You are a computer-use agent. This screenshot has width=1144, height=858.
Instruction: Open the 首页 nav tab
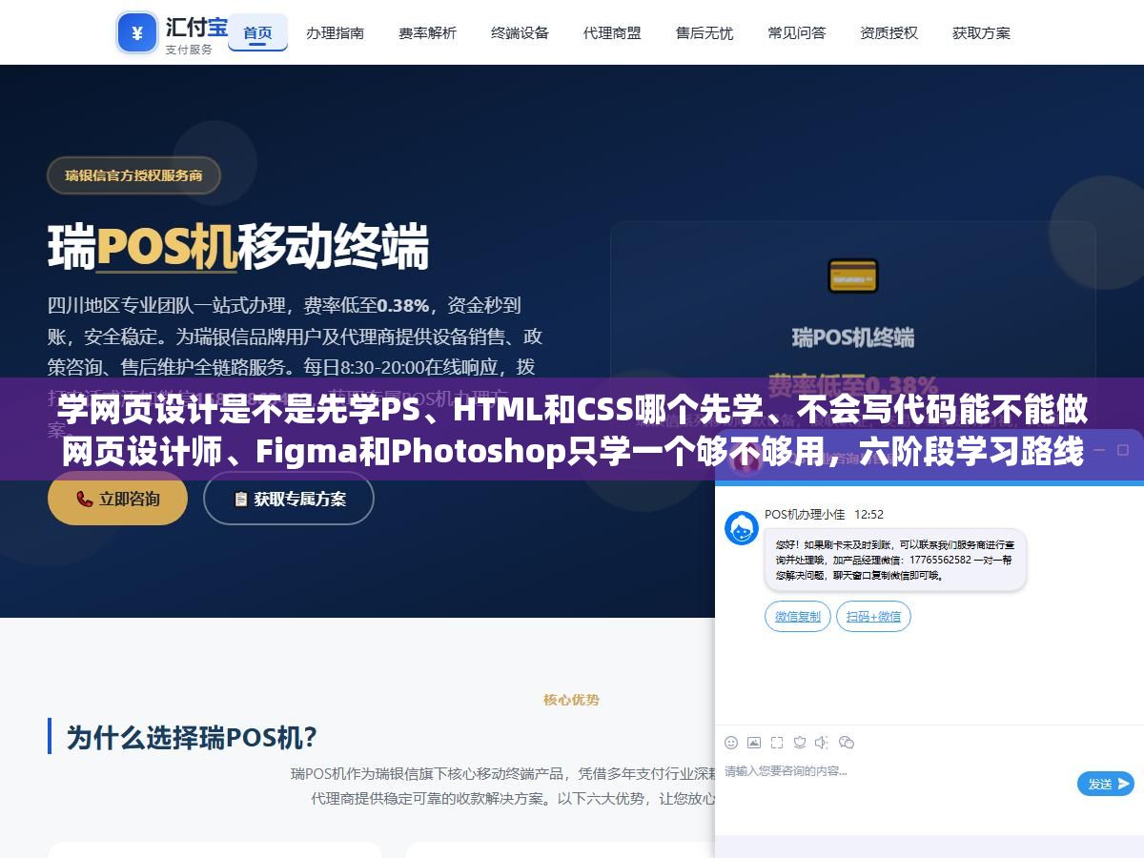(257, 32)
